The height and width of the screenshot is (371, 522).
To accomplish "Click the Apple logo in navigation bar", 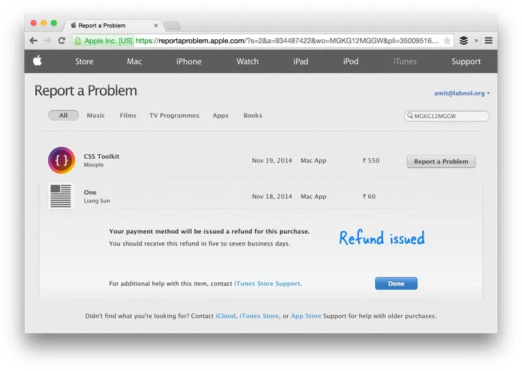I will point(38,61).
